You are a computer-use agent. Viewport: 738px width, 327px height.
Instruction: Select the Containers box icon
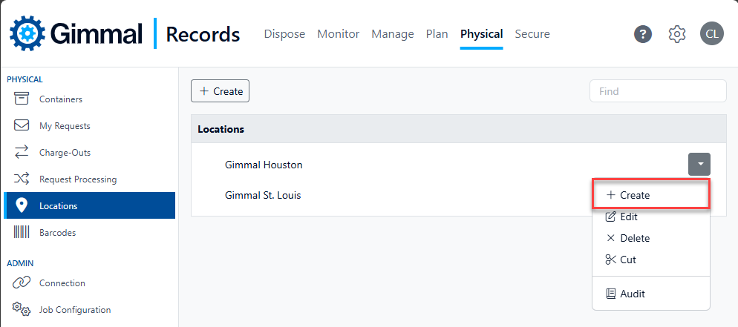[22, 99]
